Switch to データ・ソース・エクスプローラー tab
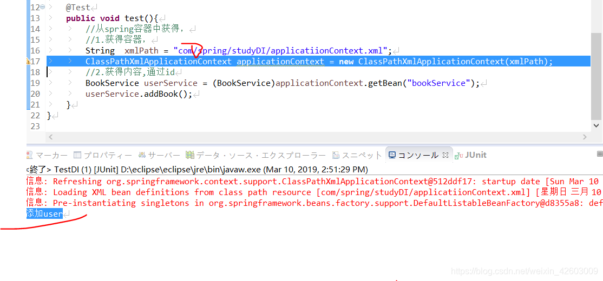Image resolution: width=603 pixels, height=281 pixels. click(x=255, y=155)
